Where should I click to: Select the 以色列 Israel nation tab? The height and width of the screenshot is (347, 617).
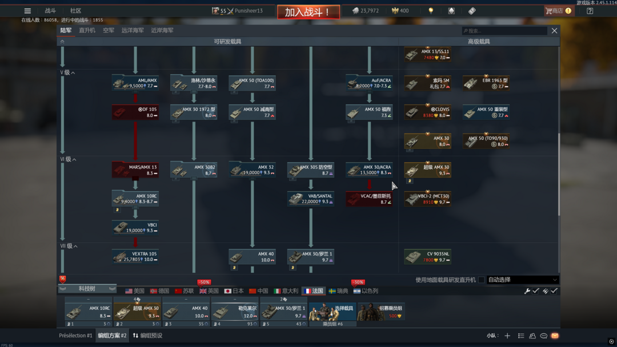coord(366,291)
